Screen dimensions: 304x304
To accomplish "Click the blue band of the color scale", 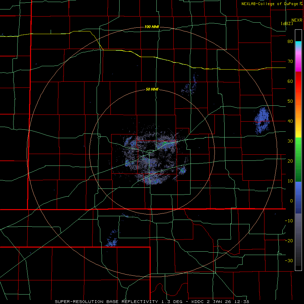I will point(298,198).
